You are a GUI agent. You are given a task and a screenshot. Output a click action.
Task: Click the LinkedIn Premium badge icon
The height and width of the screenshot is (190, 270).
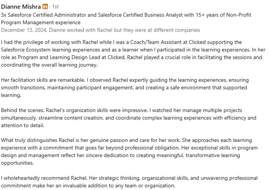(45, 7)
